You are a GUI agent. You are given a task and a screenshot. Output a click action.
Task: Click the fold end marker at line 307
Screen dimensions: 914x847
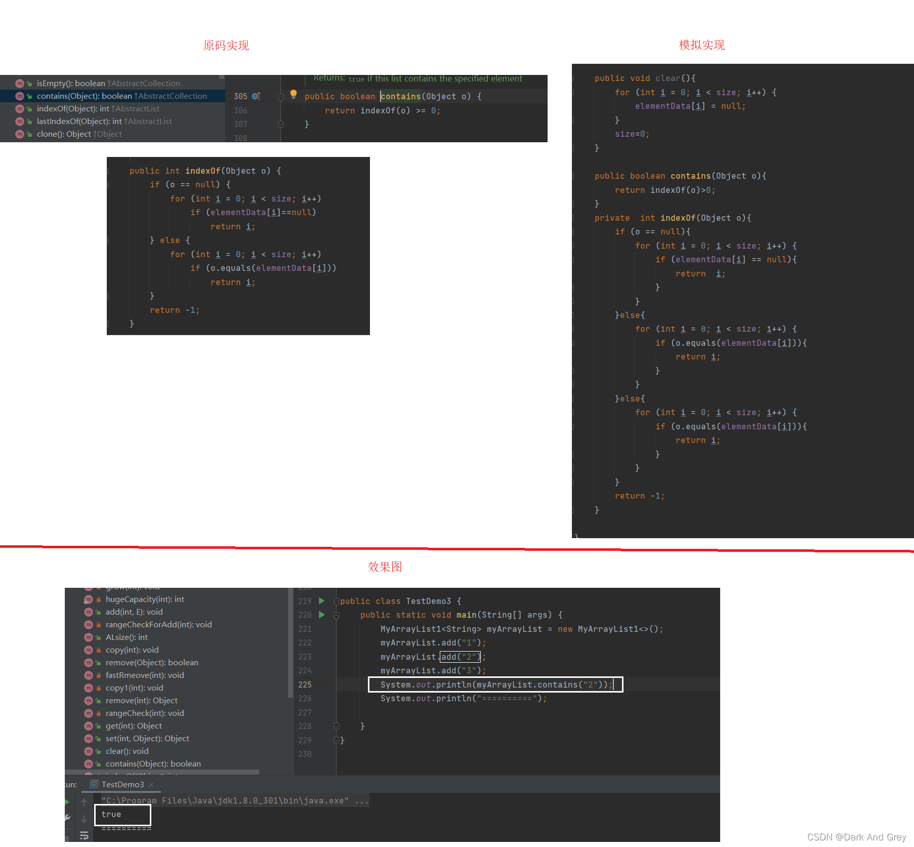coord(281,124)
